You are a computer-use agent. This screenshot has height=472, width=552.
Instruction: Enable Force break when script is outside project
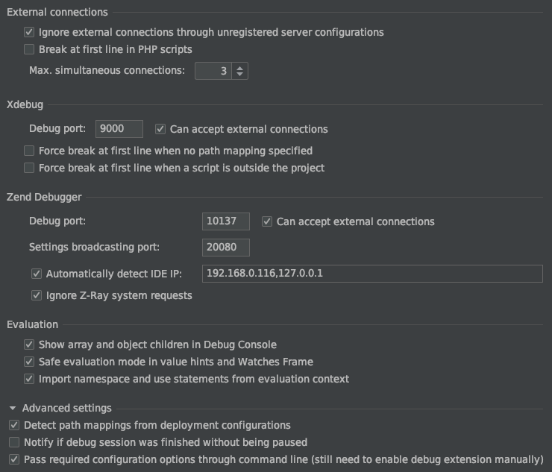(29, 168)
